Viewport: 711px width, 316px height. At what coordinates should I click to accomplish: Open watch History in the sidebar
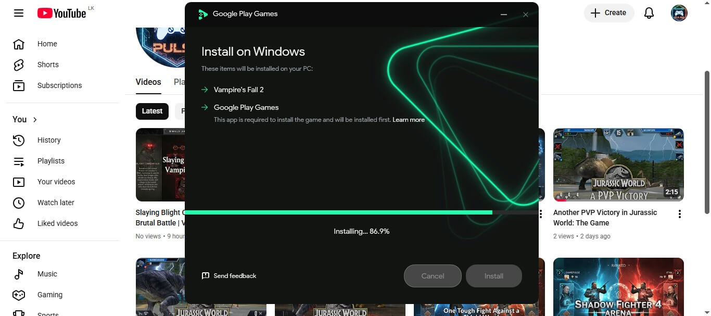click(49, 140)
